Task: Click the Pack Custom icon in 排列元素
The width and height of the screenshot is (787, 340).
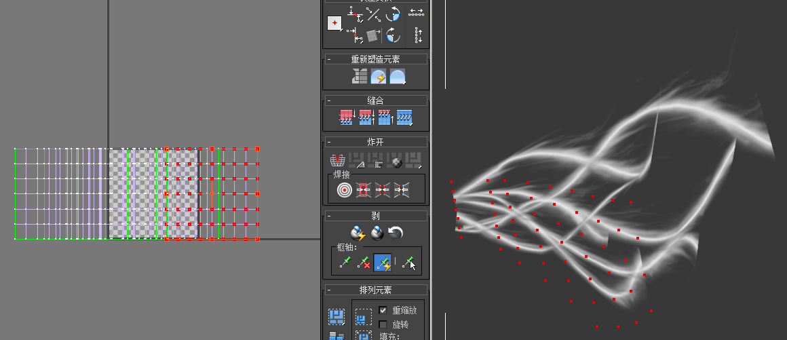Action: coord(337,316)
